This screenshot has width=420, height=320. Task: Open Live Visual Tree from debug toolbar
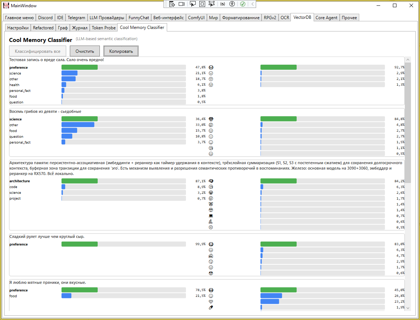(x=172, y=4)
